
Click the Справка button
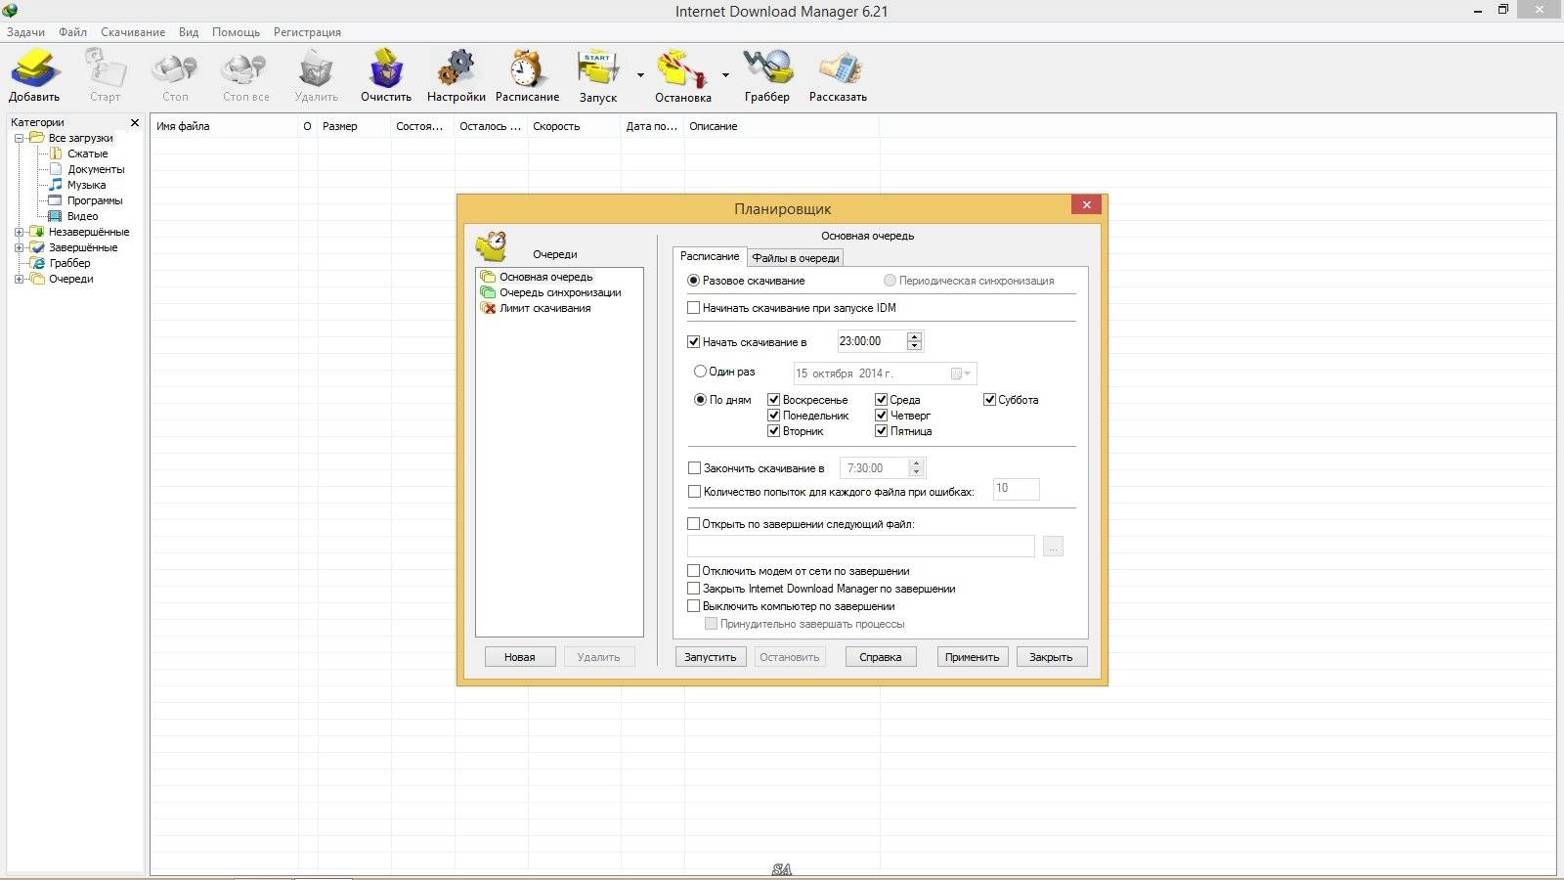(881, 657)
